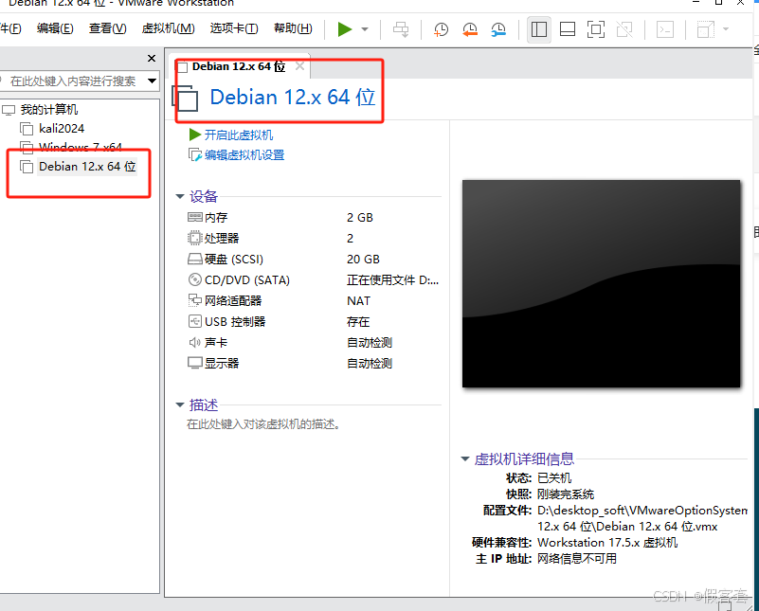This screenshot has width=759, height=611.
Task: Close the Debian 12.x 64 位 tab
Action: pos(299,65)
